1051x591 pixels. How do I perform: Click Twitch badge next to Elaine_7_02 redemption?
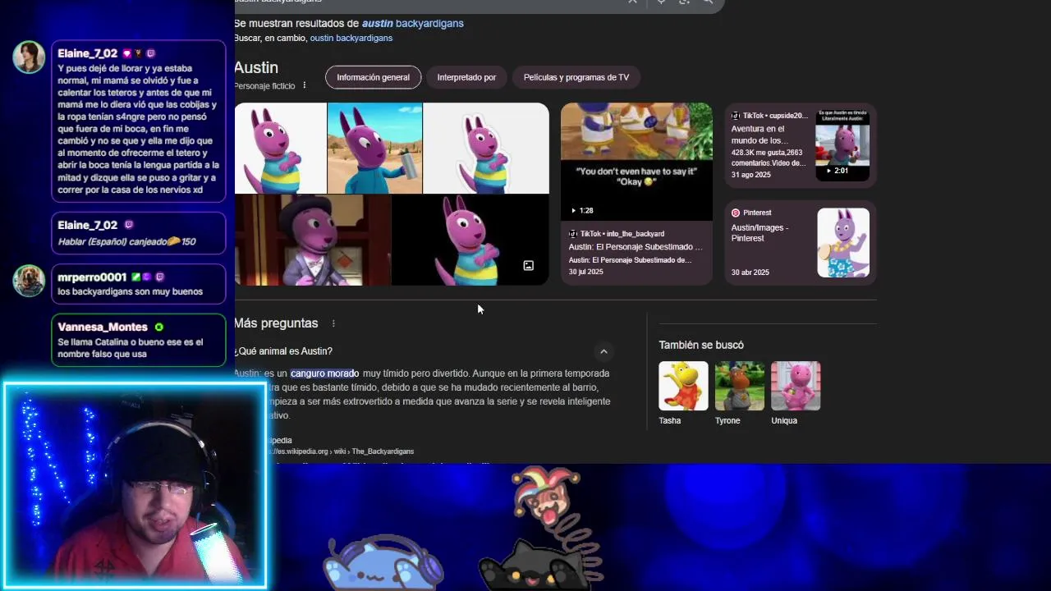(129, 225)
